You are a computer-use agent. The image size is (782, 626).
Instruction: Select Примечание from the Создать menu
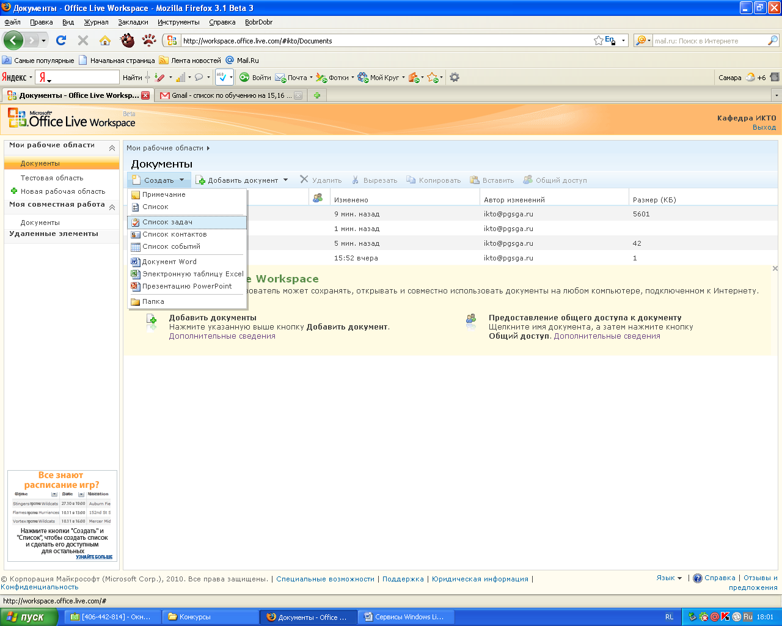[x=187, y=194]
